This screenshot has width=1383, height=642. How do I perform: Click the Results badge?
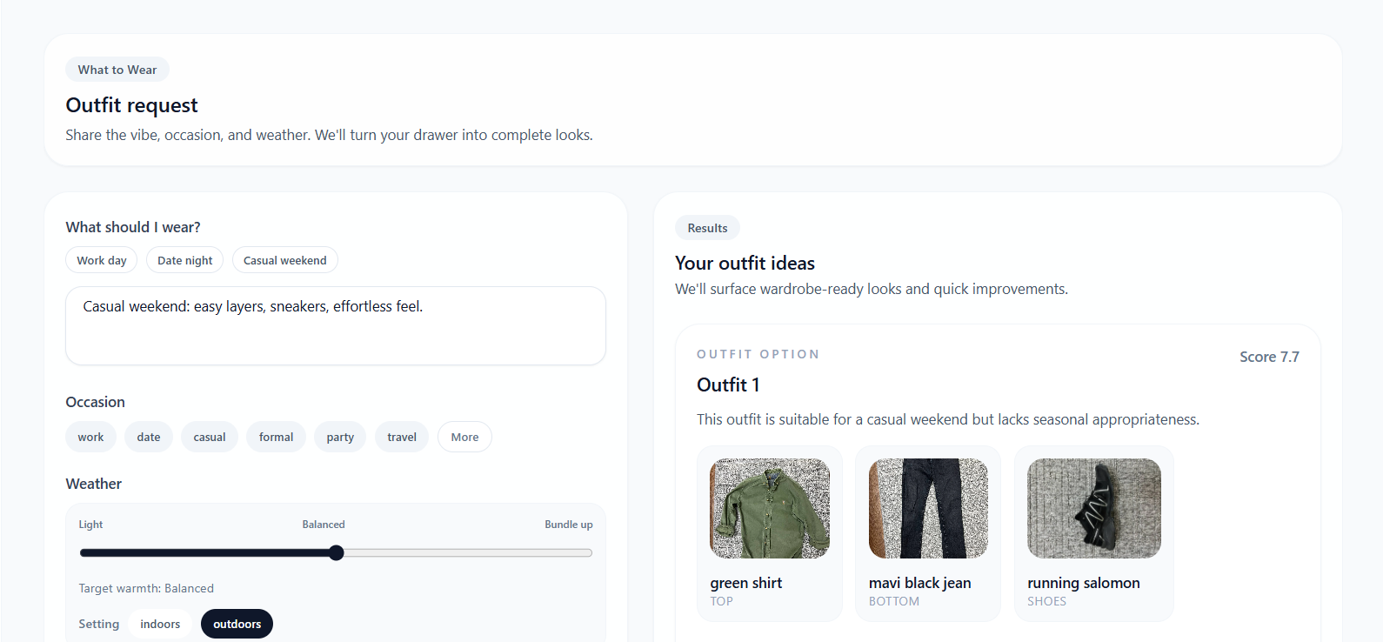pyautogui.click(x=707, y=227)
